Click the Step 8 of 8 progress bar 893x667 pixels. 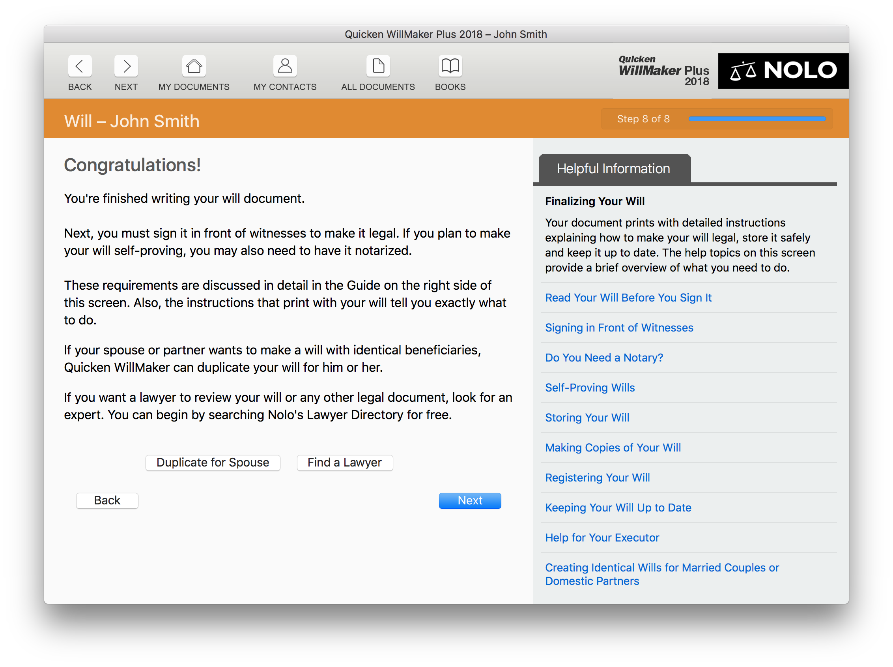click(757, 119)
